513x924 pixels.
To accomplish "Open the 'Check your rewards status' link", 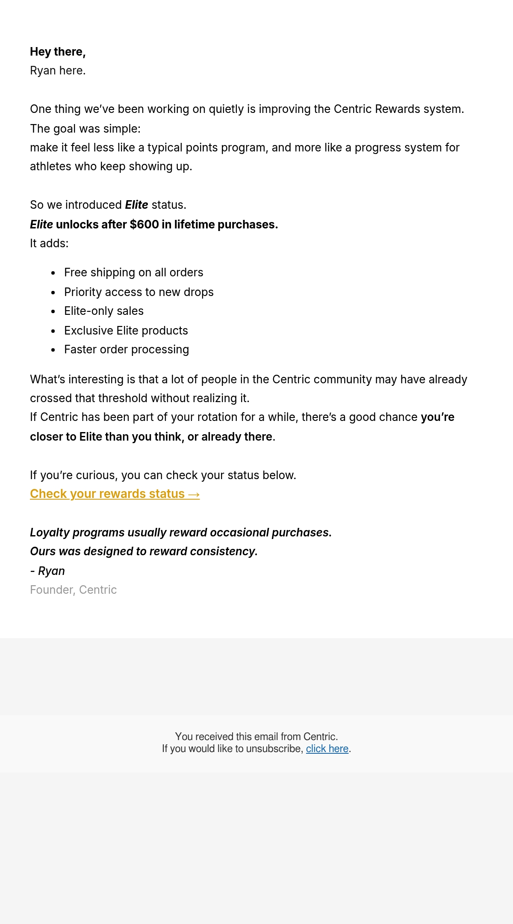I will click(x=115, y=494).
